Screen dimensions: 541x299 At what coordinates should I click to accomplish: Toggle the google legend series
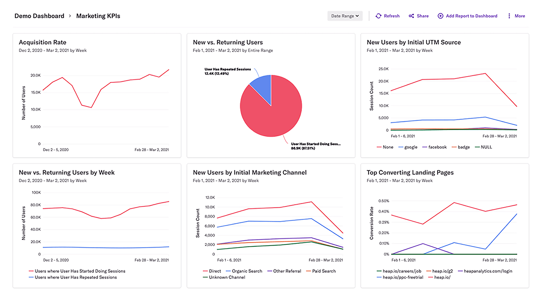point(408,147)
